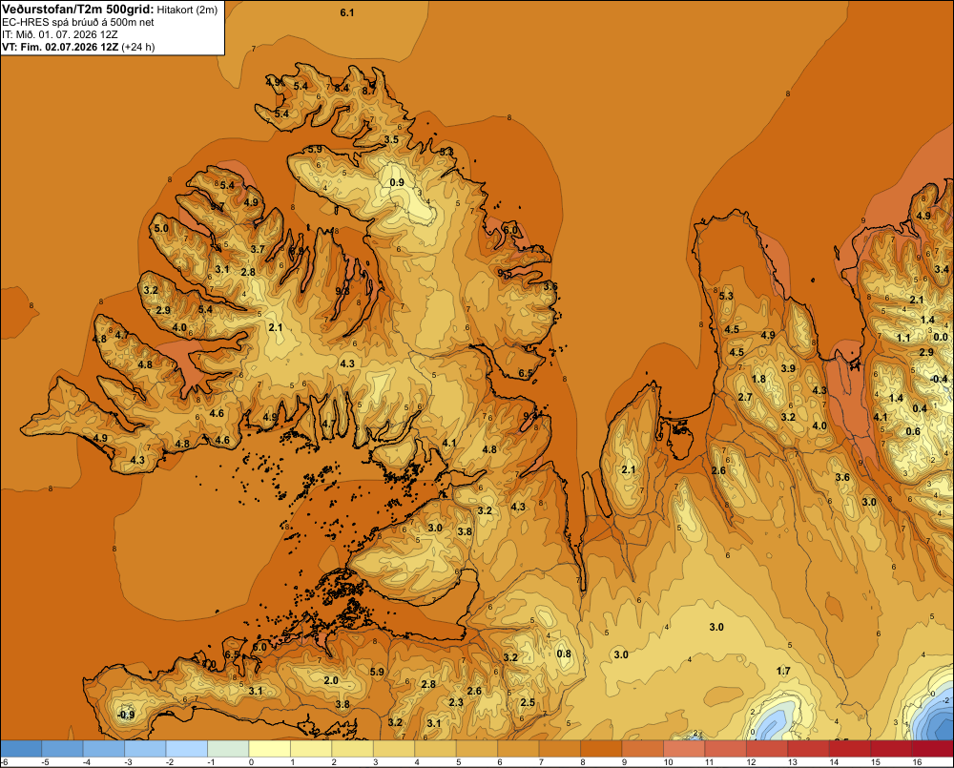Image resolution: width=954 pixels, height=768 pixels.
Task: Select the -0.4 temperature label
Action: tap(939, 379)
